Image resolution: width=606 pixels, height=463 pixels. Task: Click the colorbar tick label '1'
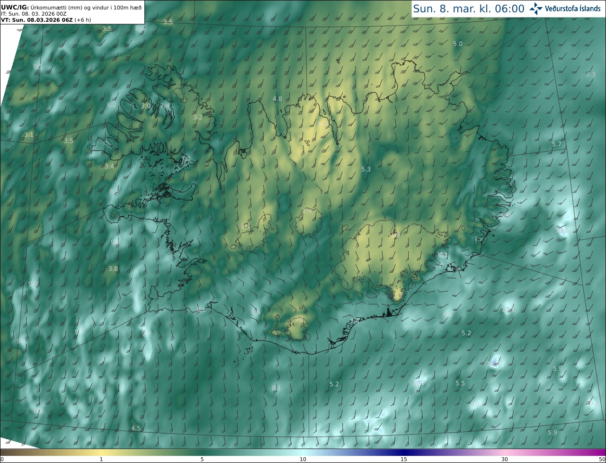click(x=101, y=459)
